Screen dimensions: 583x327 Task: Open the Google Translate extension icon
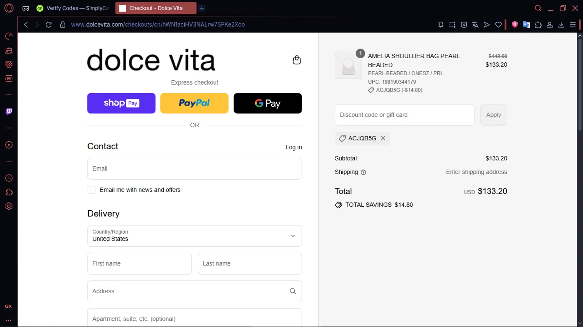[x=527, y=24]
